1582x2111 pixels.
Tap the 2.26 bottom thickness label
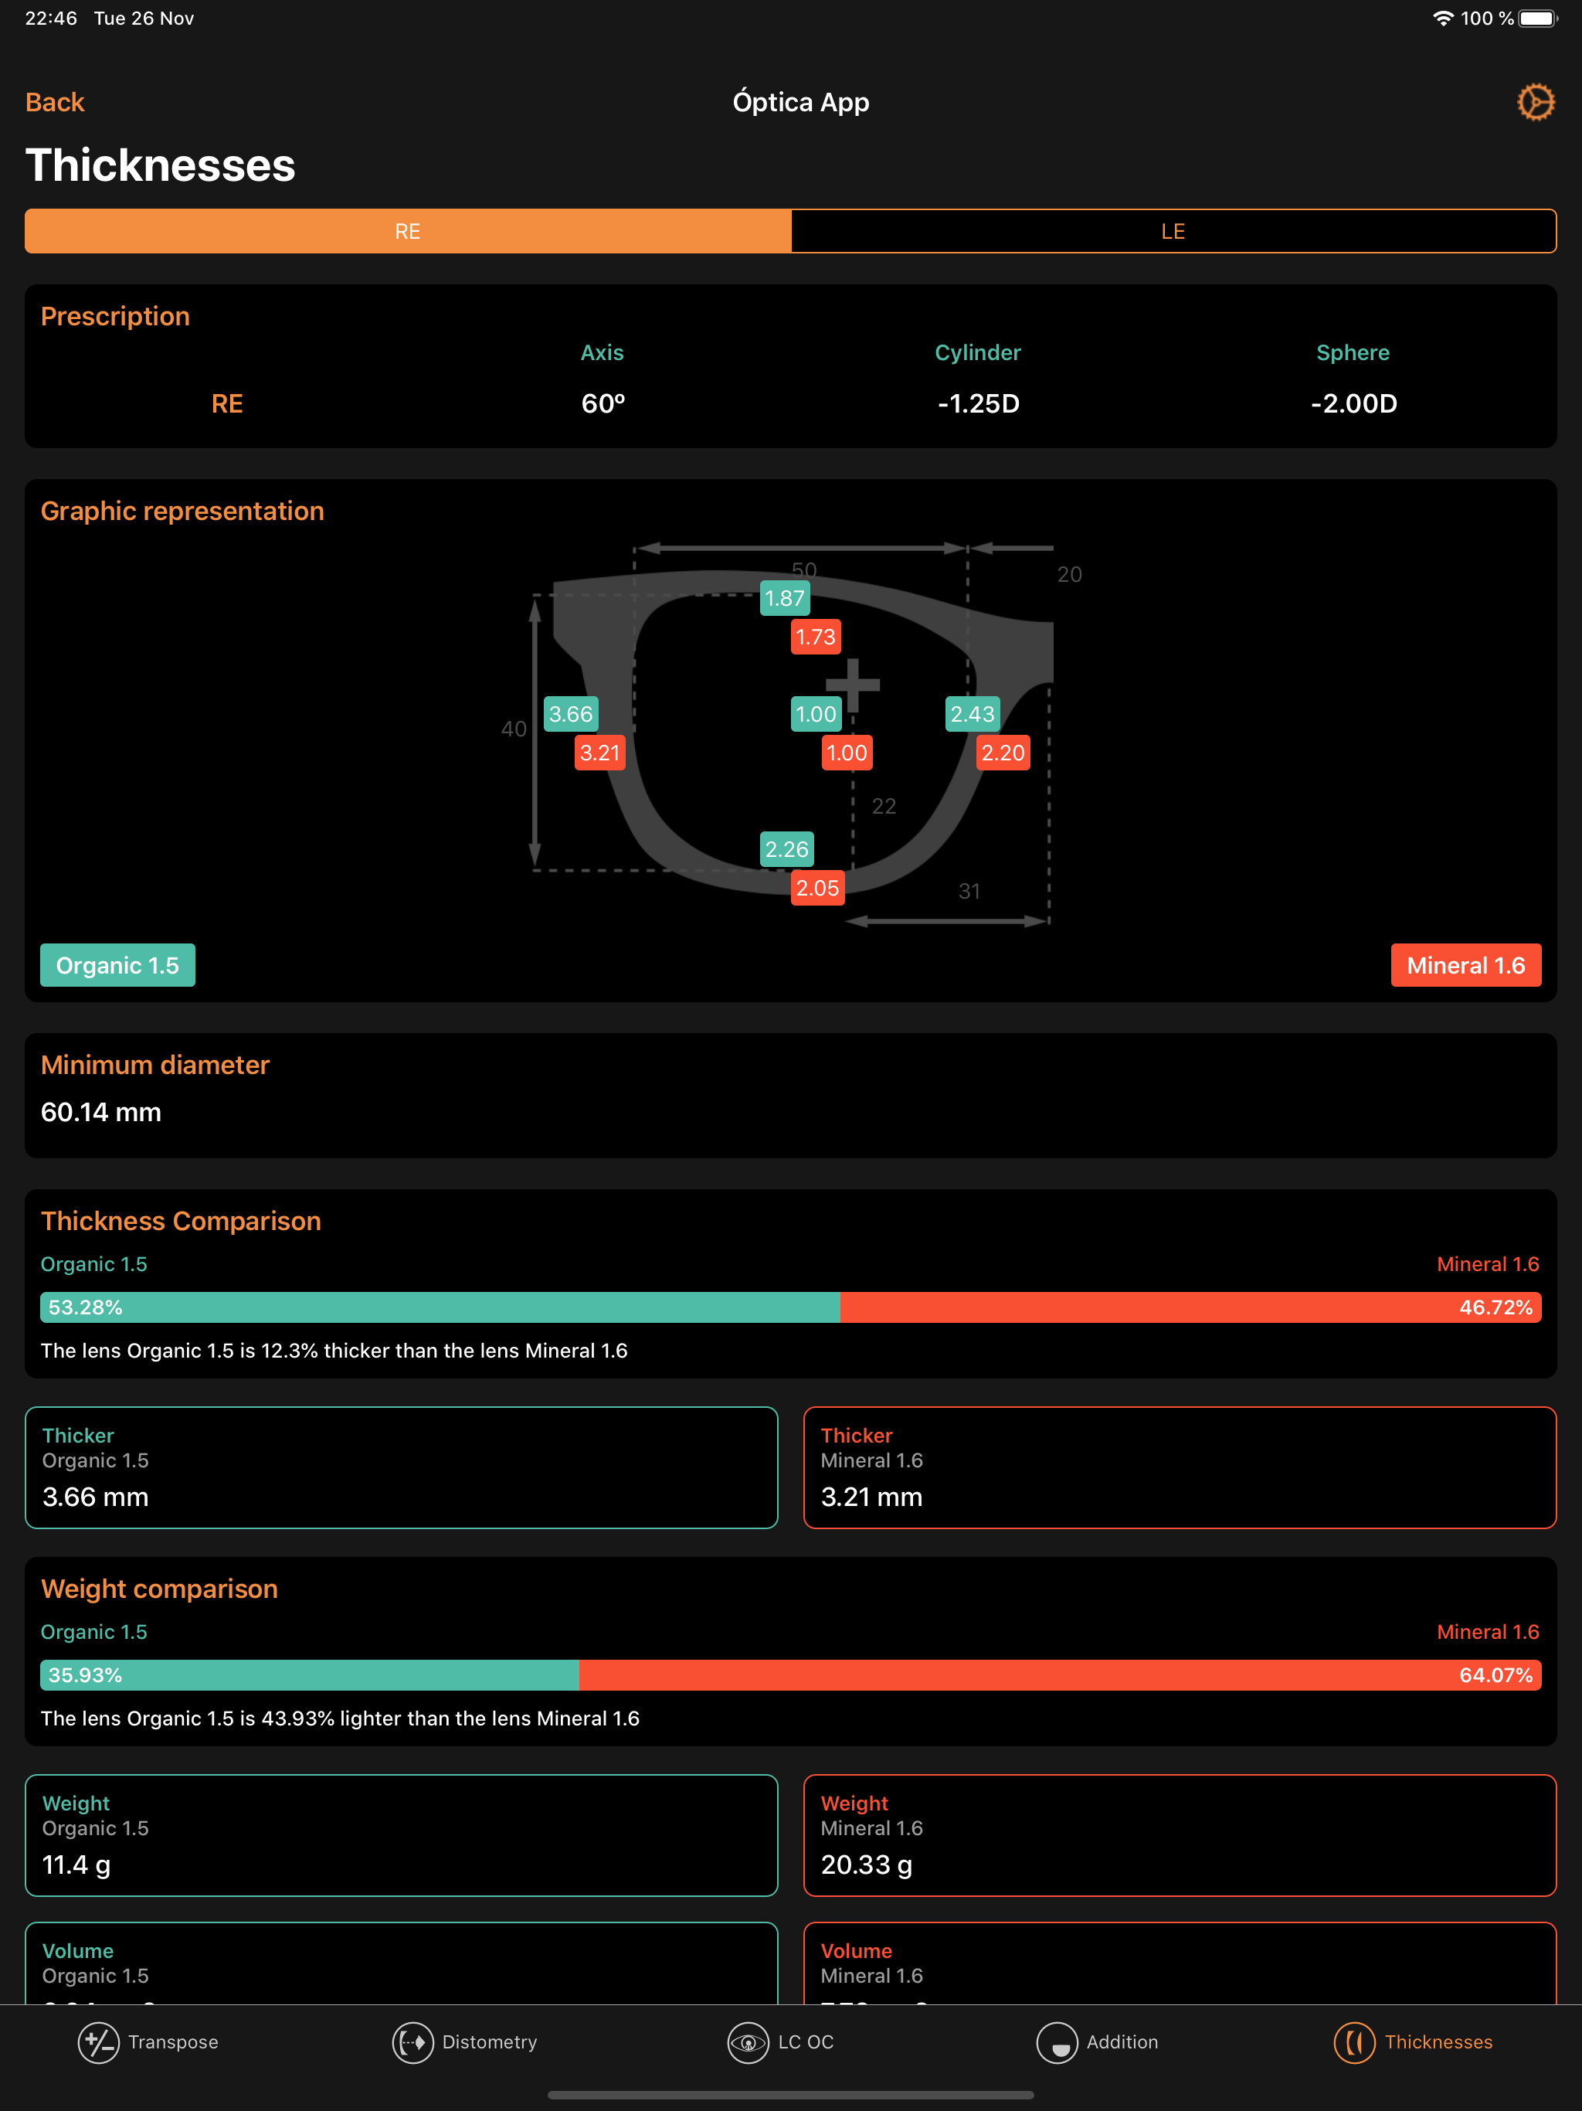pos(786,849)
